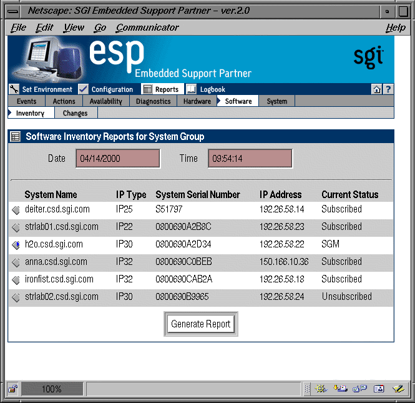Screen dimensions: 415x403
Task: Select anna.csd.sgi.com radio button
Action: 16,262
